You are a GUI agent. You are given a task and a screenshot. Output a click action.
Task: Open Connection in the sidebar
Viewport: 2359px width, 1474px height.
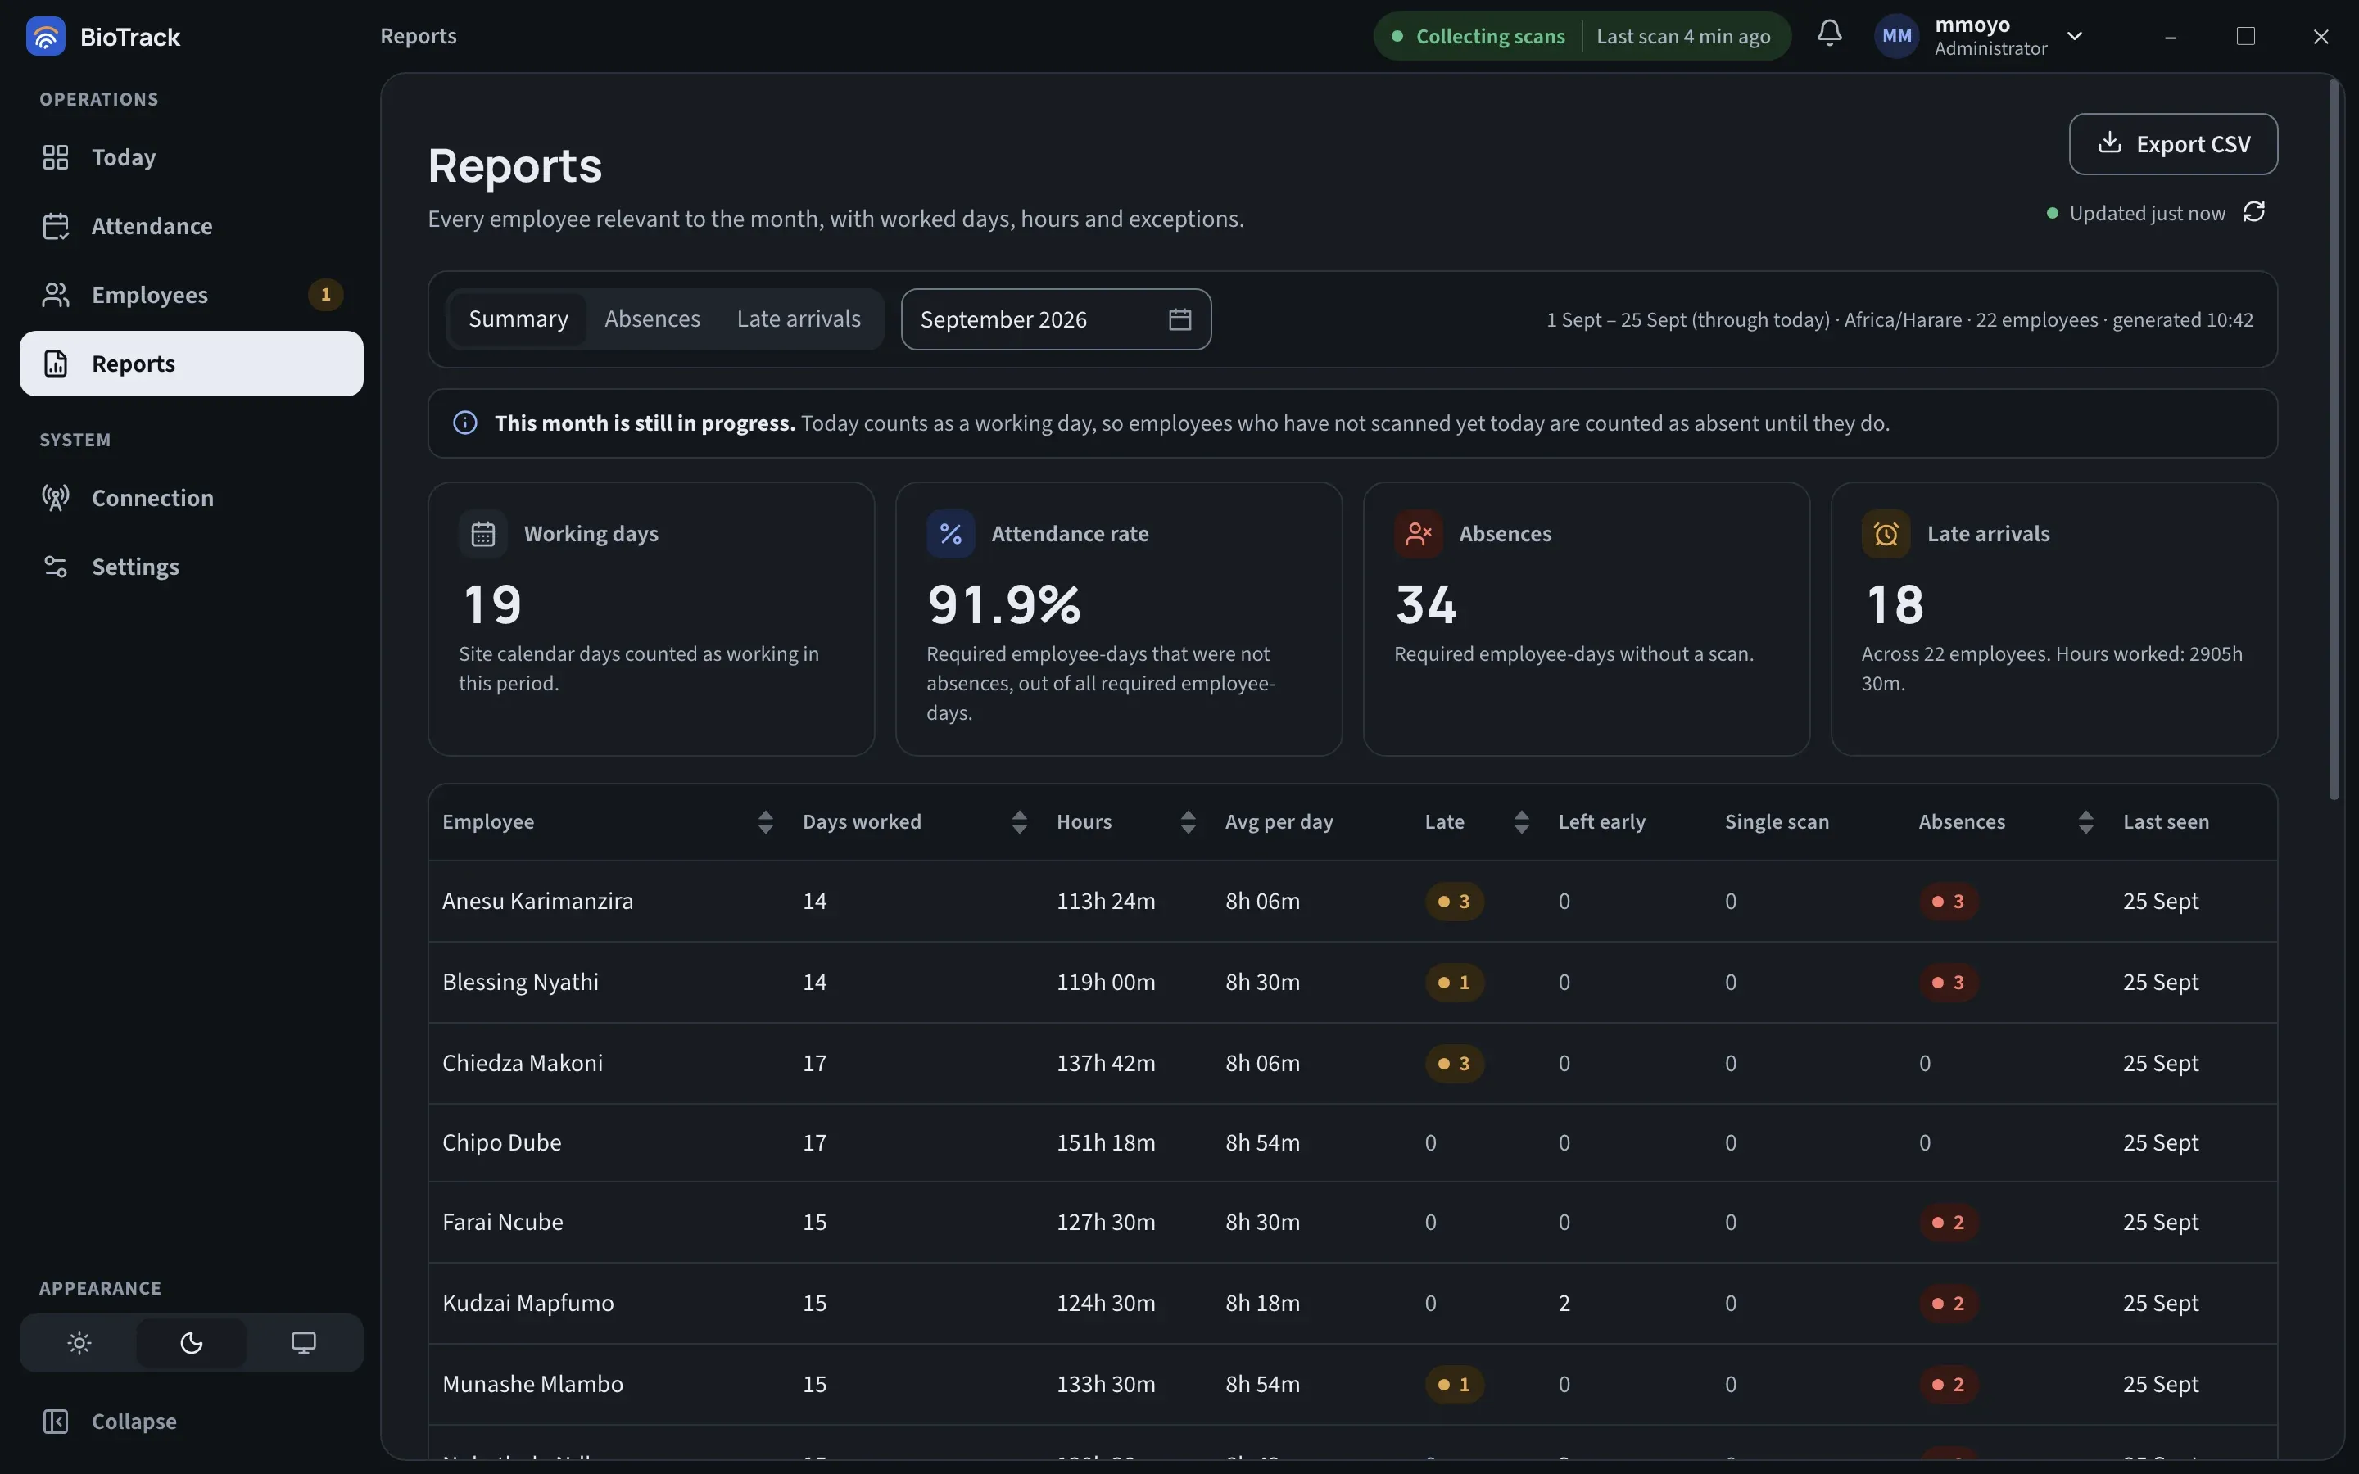coord(191,498)
